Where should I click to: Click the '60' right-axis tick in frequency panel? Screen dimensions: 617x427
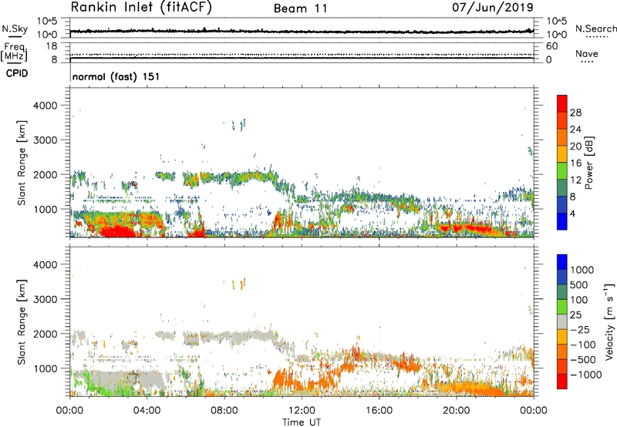[x=551, y=46]
